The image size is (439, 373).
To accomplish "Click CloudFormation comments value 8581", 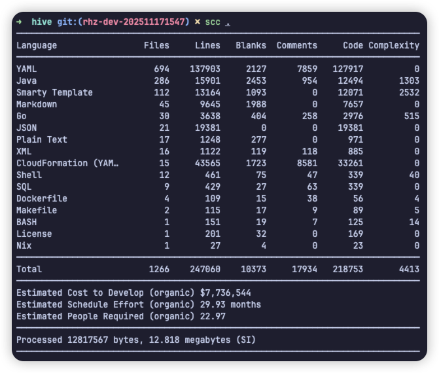I will coord(307,163).
